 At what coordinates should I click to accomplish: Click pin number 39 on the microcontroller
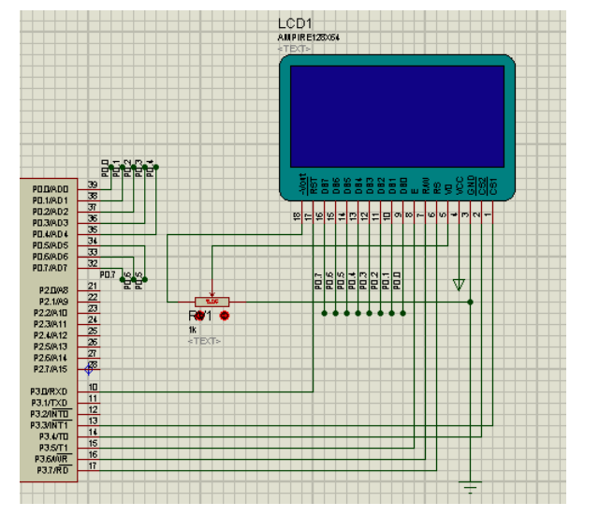tap(93, 185)
